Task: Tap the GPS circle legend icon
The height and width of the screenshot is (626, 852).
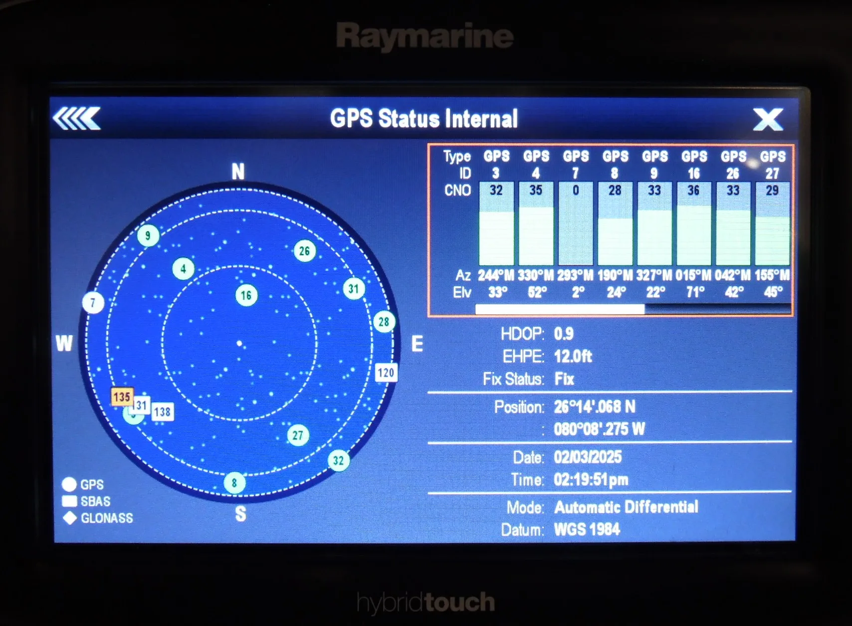Action: tap(69, 484)
